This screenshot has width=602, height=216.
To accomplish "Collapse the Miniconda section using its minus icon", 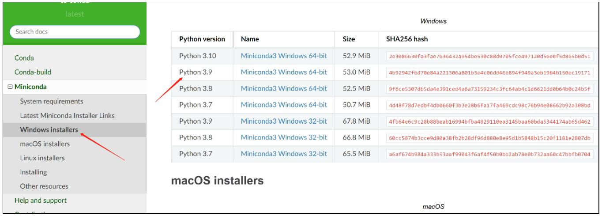I will pyautogui.click(x=10, y=87).
